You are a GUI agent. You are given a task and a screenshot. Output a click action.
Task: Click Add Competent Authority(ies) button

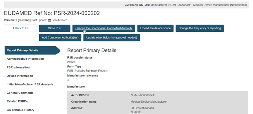(x=60, y=37)
